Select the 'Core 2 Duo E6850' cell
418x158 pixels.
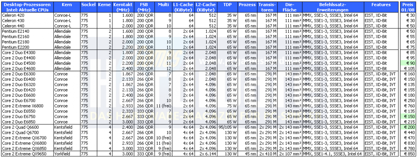click(27, 121)
